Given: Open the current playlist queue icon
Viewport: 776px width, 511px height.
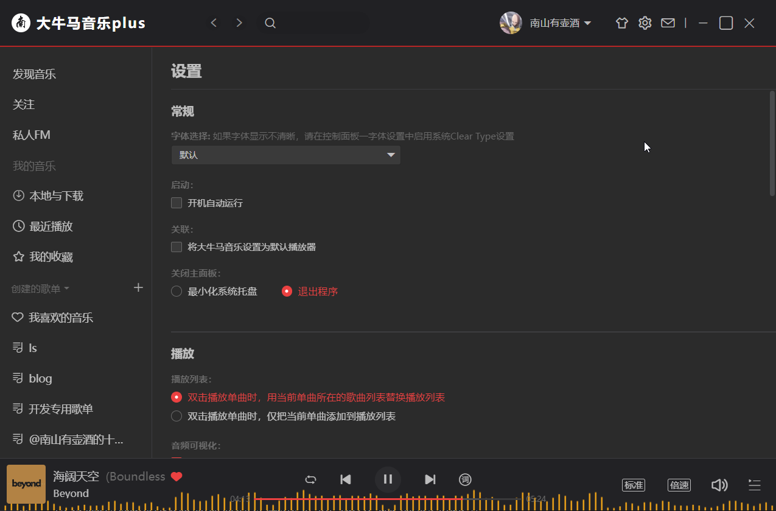Looking at the screenshot, I should pyautogui.click(x=754, y=485).
